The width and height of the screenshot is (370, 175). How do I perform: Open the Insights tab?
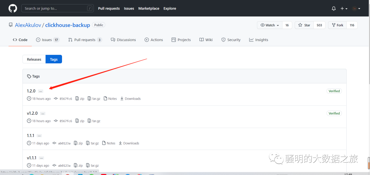pos(259,40)
